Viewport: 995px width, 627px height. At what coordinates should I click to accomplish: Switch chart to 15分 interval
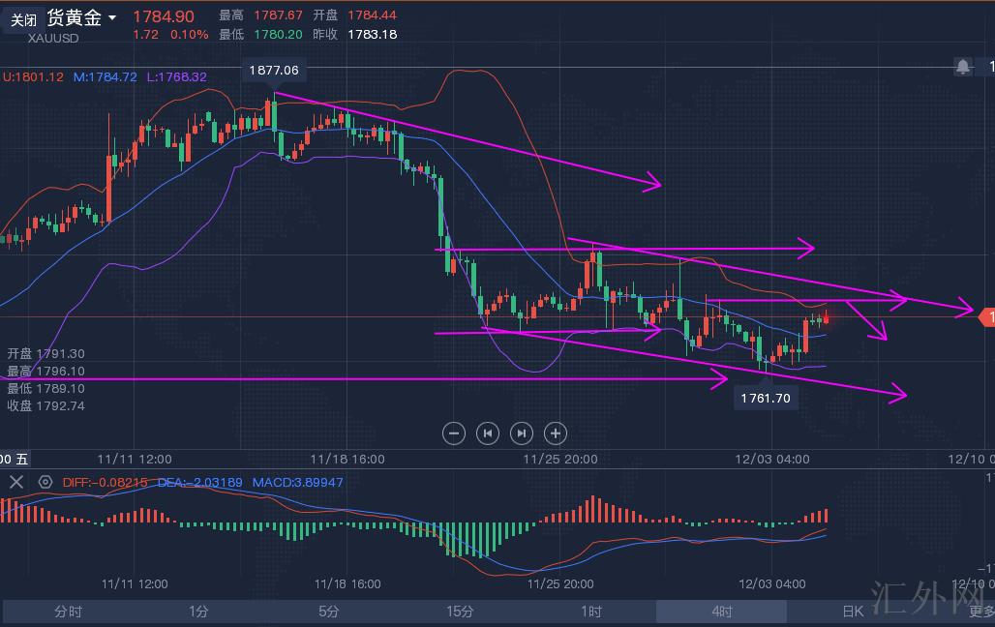pos(460,611)
